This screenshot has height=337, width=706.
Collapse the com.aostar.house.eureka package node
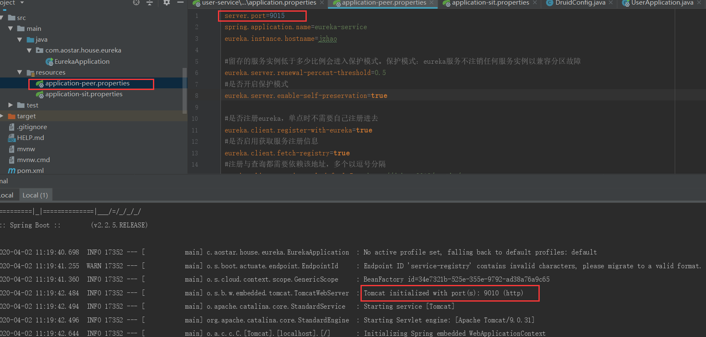29,50
